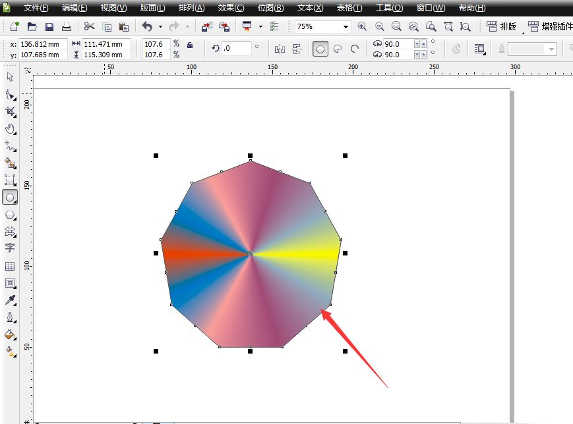Select the Eyedropper tool
Viewport: 573px width, 424px height.
click(x=9, y=300)
